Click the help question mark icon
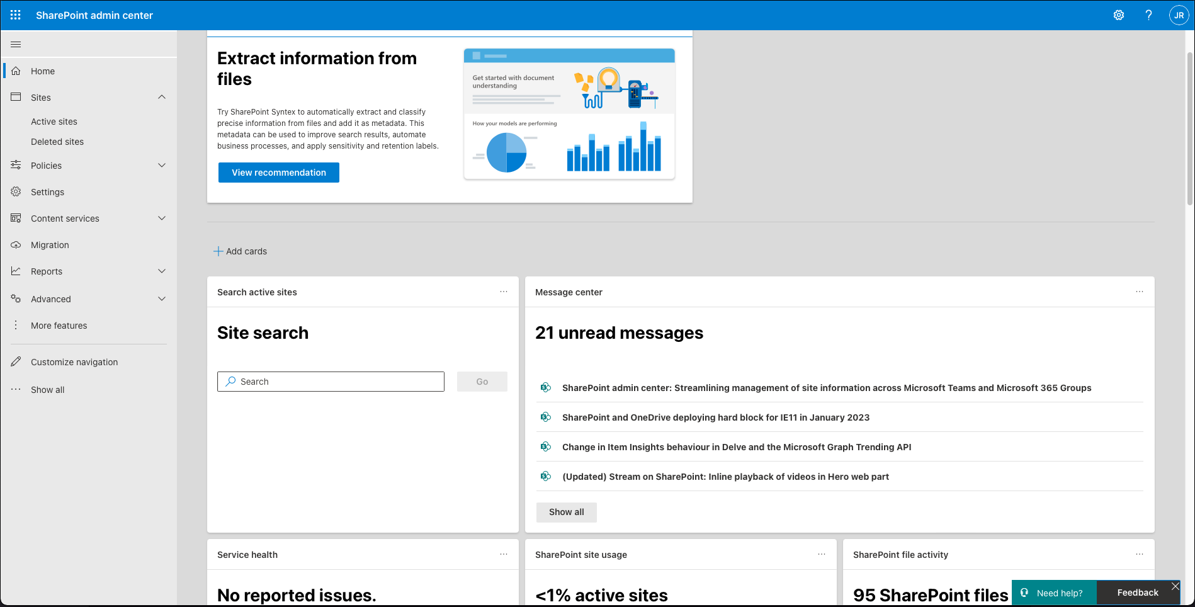The image size is (1195, 607). (1148, 15)
